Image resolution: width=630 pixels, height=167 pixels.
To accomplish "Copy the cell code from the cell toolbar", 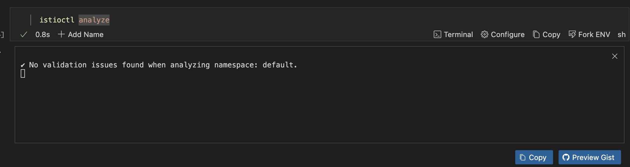I will (547, 35).
